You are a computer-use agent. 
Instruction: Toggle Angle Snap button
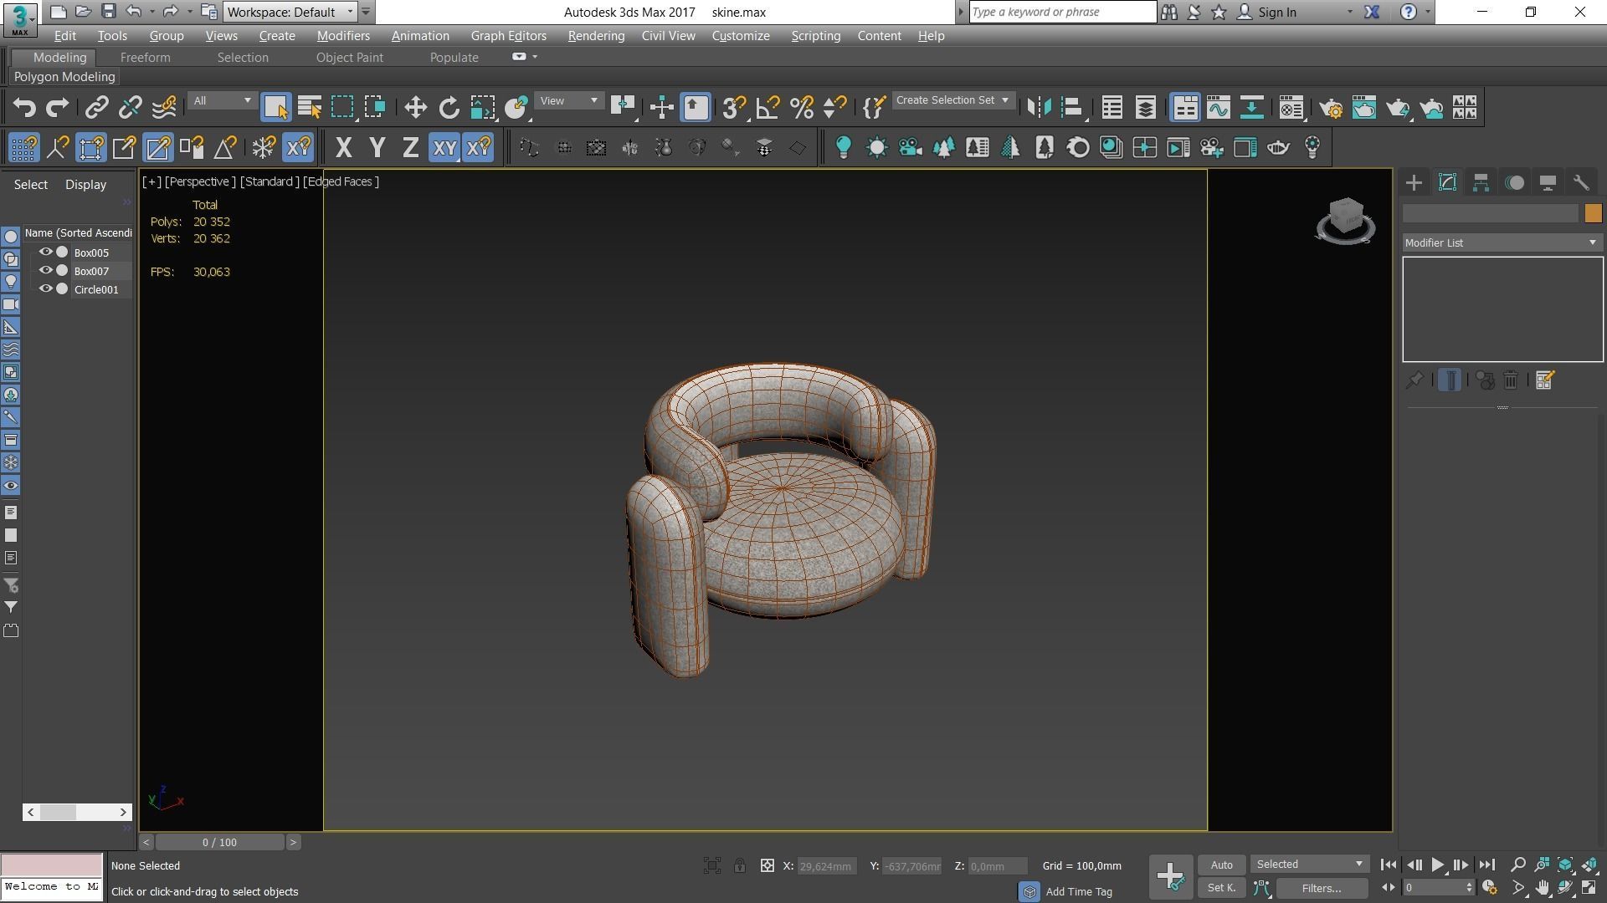pyautogui.click(x=768, y=107)
